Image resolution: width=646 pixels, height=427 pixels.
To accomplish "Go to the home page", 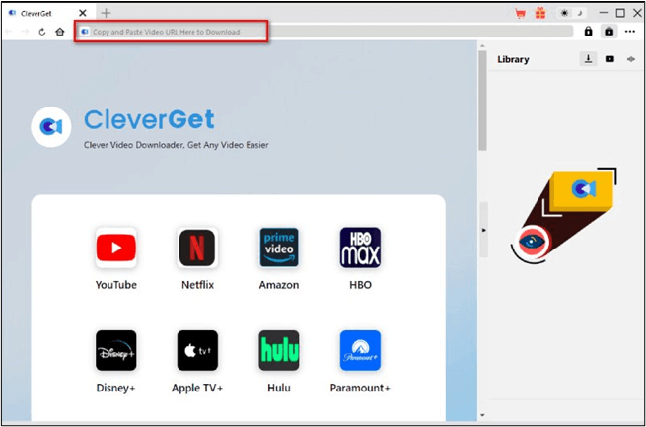I will click(60, 32).
